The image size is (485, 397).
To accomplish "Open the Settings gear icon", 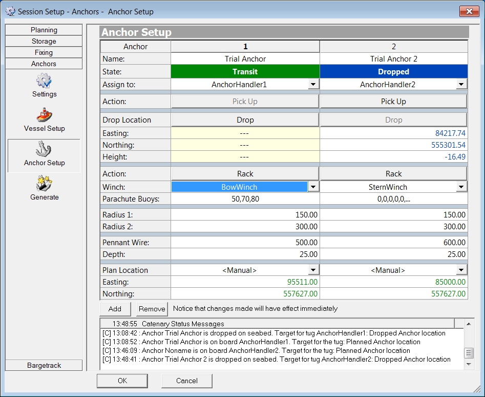I will pyautogui.click(x=44, y=81).
